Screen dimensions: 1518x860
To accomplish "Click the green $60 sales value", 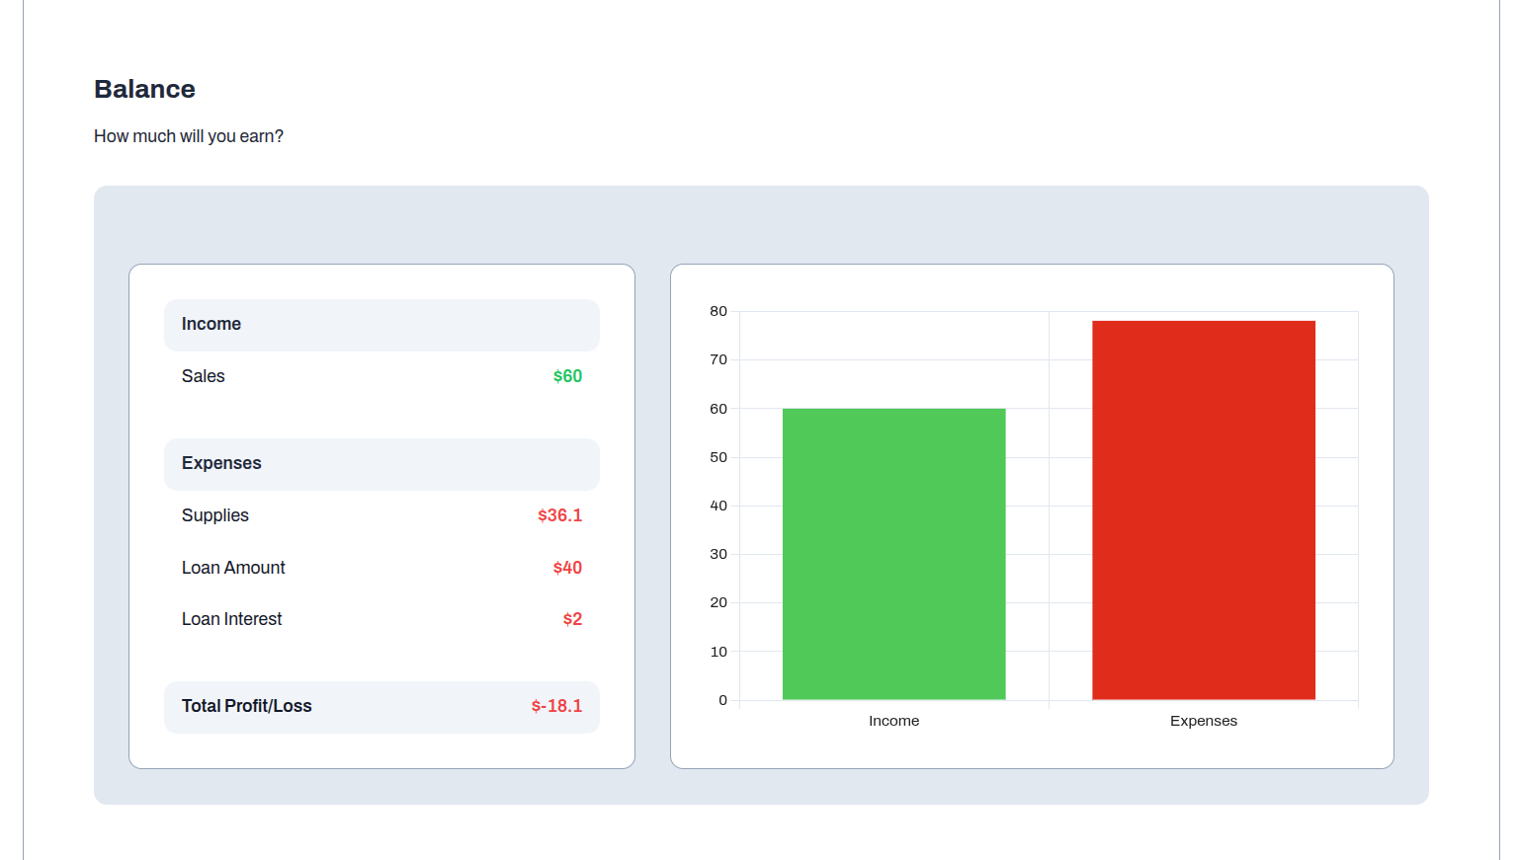I will pyautogui.click(x=567, y=376).
